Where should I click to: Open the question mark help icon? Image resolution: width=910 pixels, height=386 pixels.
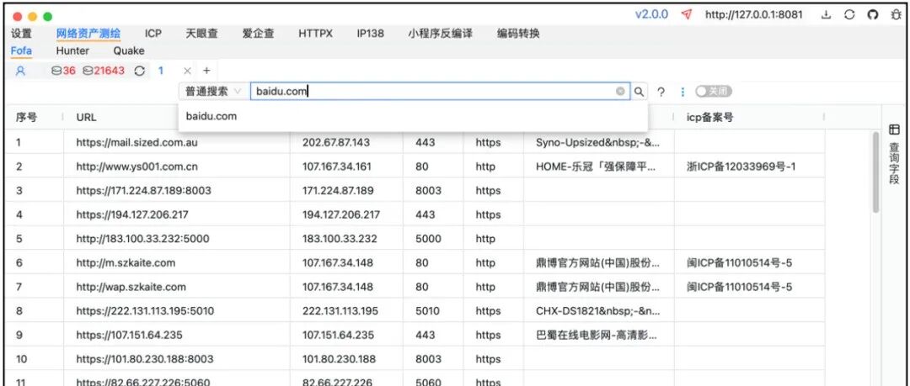point(661,92)
